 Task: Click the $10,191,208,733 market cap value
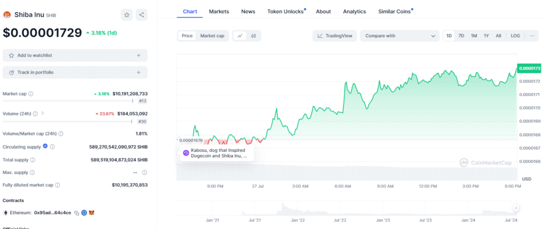click(130, 94)
